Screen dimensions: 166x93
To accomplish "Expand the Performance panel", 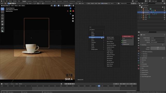I will (144, 70).
